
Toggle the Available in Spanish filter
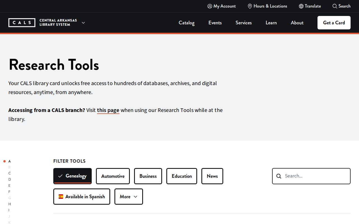click(x=82, y=197)
